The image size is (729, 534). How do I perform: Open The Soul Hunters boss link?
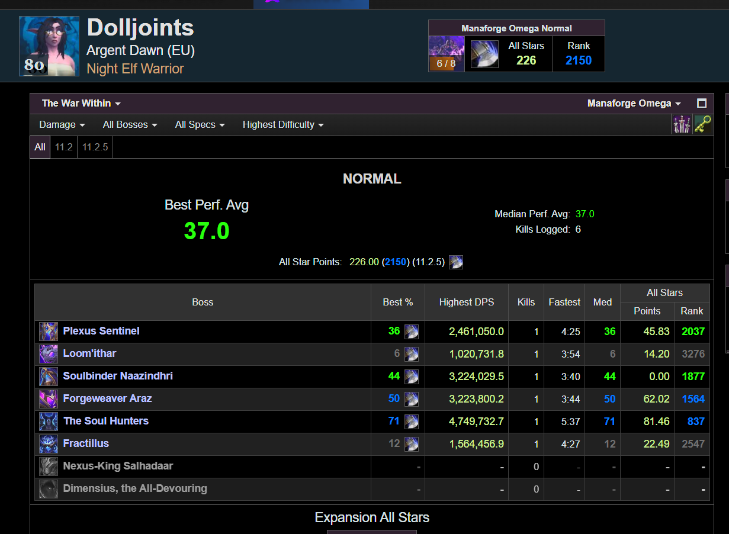click(106, 421)
